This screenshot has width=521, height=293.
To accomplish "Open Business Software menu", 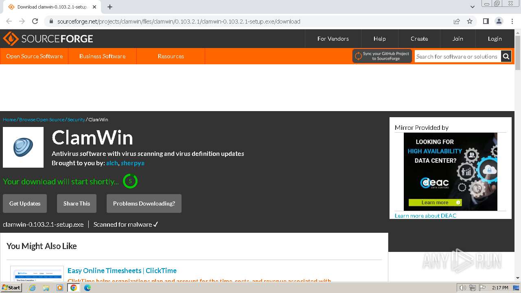I will pos(102,56).
